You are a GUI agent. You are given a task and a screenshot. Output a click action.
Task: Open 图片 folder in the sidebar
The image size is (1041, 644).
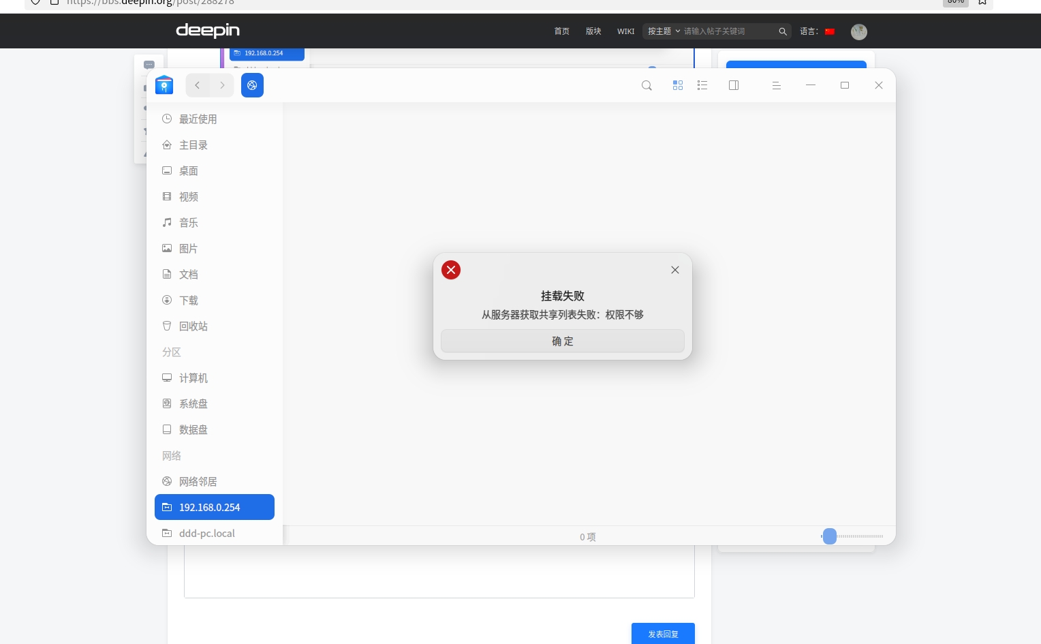(x=215, y=249)
